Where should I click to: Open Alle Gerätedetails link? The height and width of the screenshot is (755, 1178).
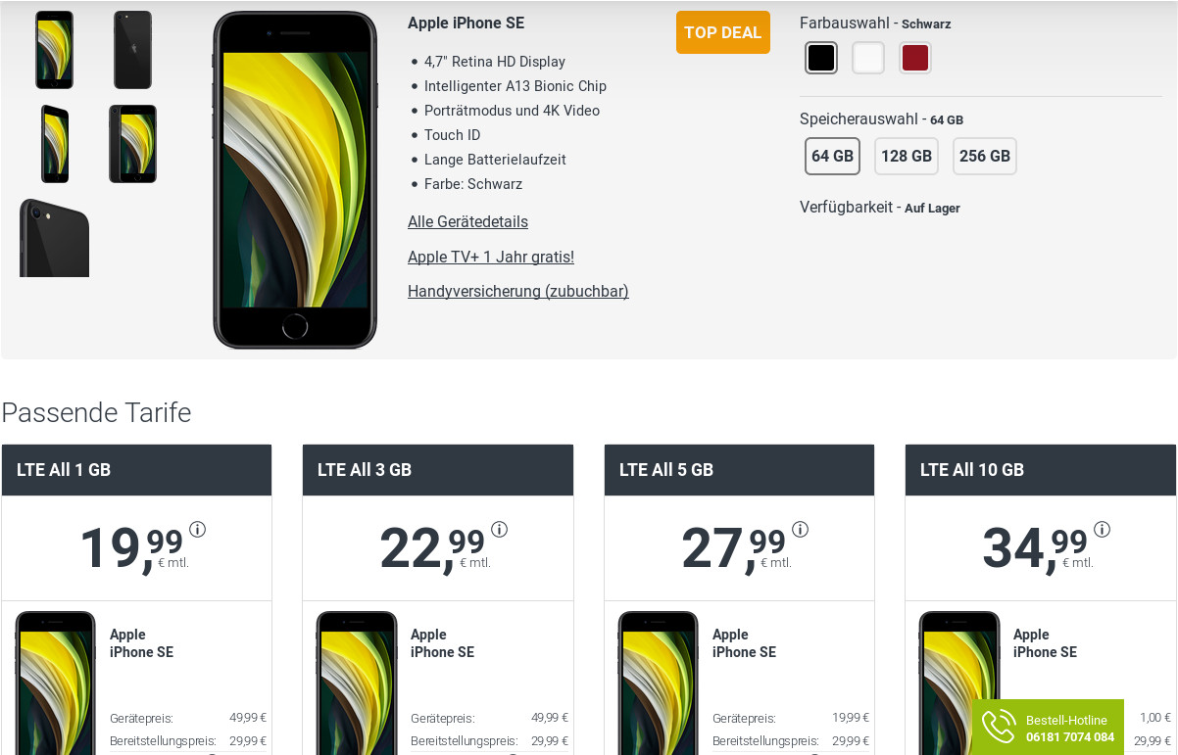click(x=467, y=222)
